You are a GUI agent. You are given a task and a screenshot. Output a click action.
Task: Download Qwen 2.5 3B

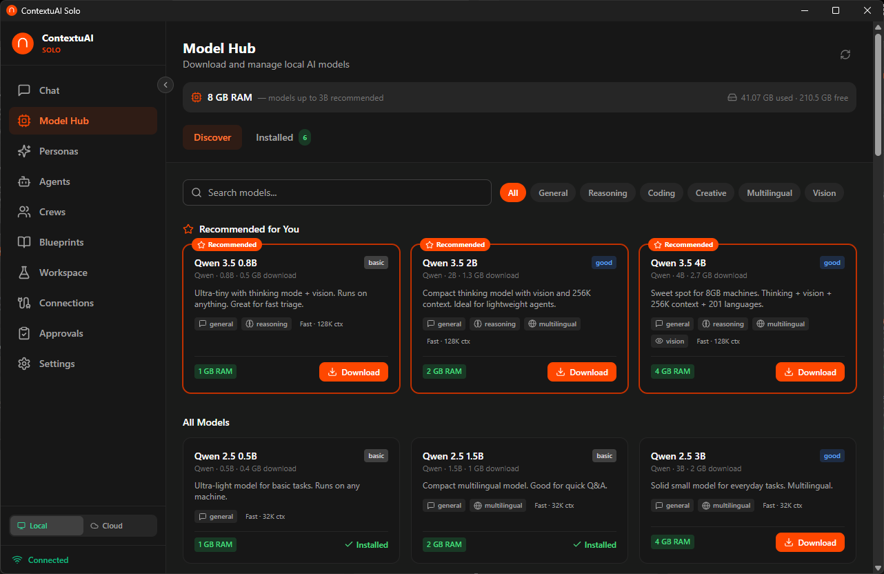click(810, 542)
